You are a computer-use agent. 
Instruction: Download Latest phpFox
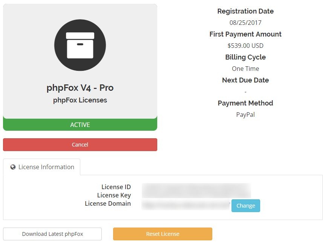pyautogui.click(x=52, y=234)
